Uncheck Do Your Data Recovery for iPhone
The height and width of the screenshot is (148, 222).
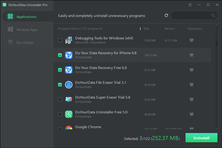pos(60,55)
